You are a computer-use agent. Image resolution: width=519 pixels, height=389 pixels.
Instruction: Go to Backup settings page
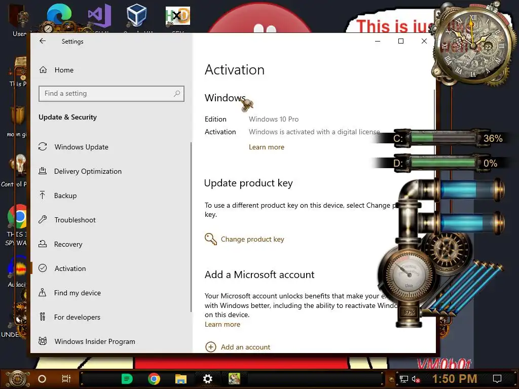[x=65, y=196]
